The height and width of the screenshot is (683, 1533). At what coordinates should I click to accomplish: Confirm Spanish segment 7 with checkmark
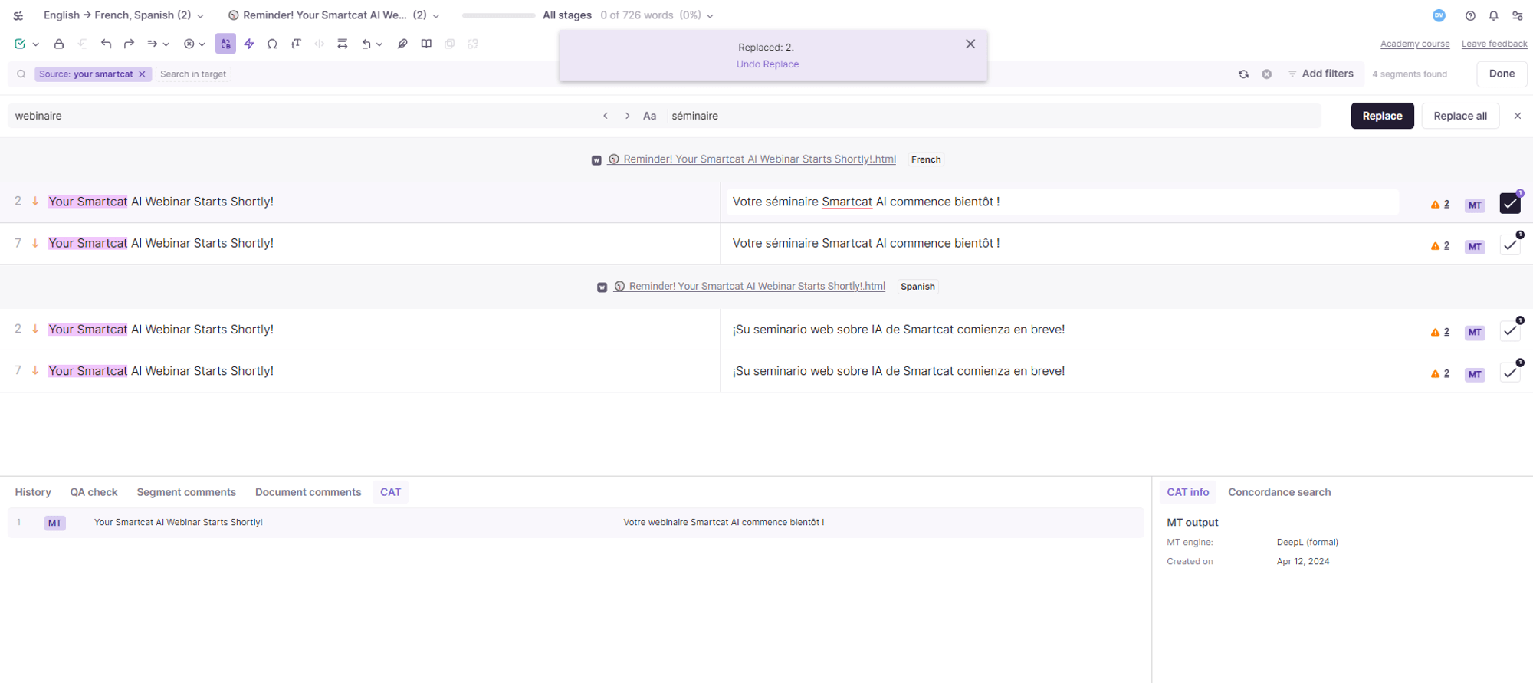tap(1510, 373)
